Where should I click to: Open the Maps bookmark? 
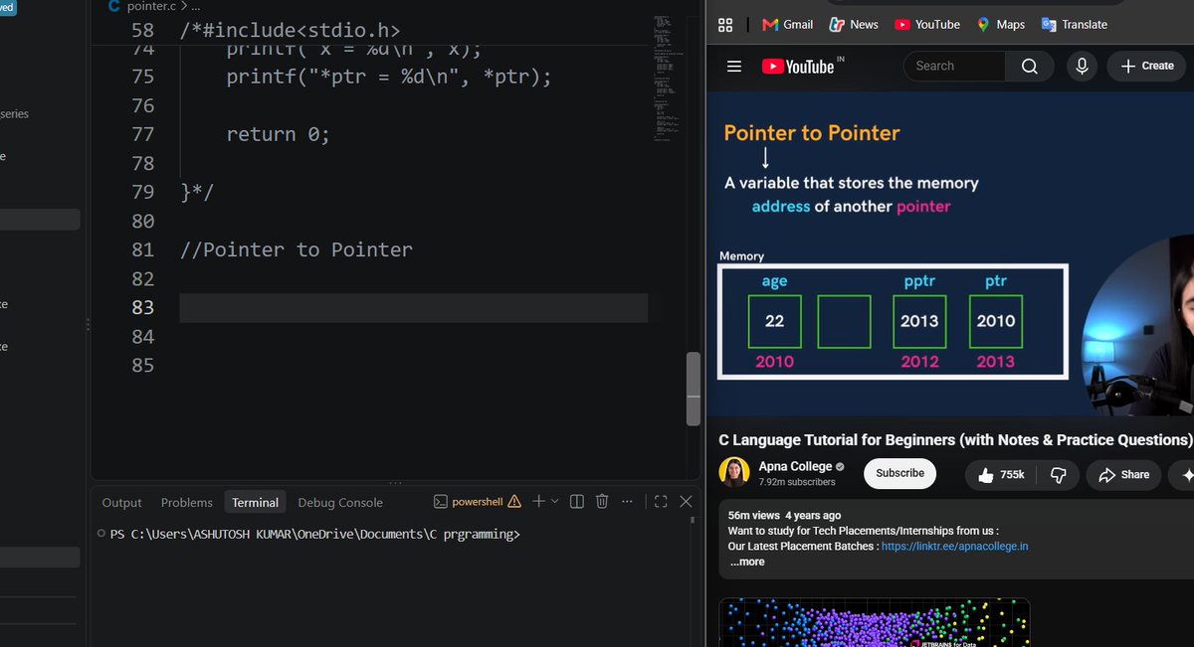(1000, 25)
